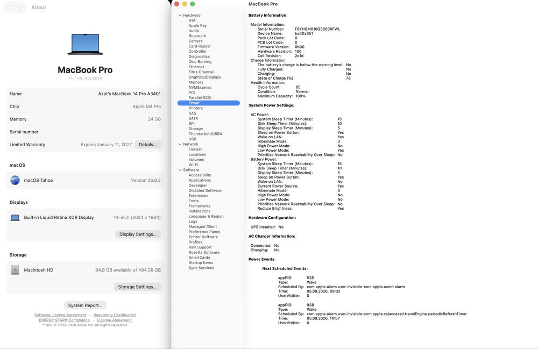This screenshot has height=349, width=538.
Task: Select Memory in the sidebar
Action: (x=196, y=82)
